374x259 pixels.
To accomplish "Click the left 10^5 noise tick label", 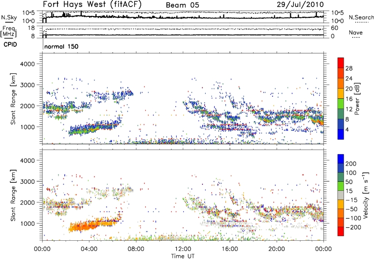I will click(29, 13).
